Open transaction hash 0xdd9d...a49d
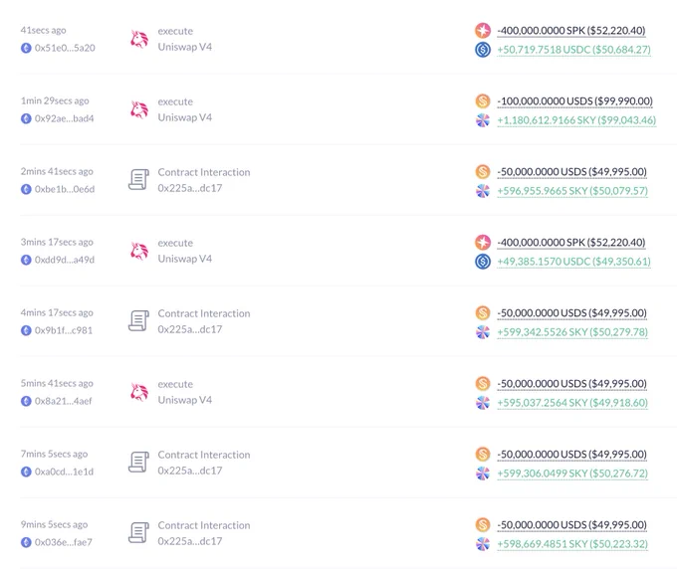This screenshot has width=677, height=569. [65, 260]
